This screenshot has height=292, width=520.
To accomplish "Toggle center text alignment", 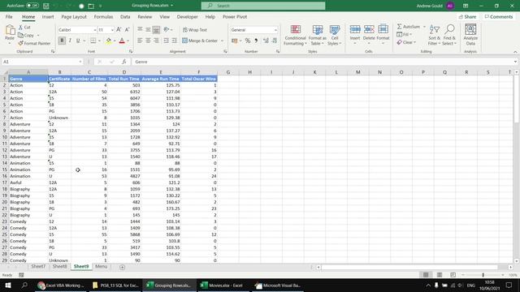I will coord(148,41).
